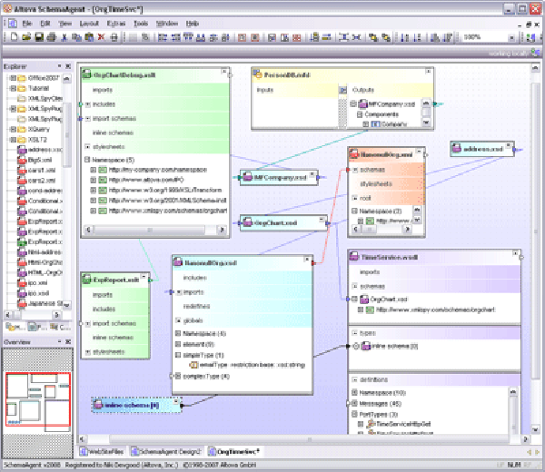
Task: Open the Layout menu
Action: 89,21
